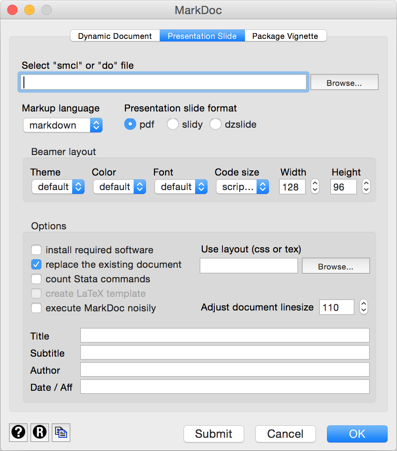Uncheck replace the existing document

click(x=36, y=264)
